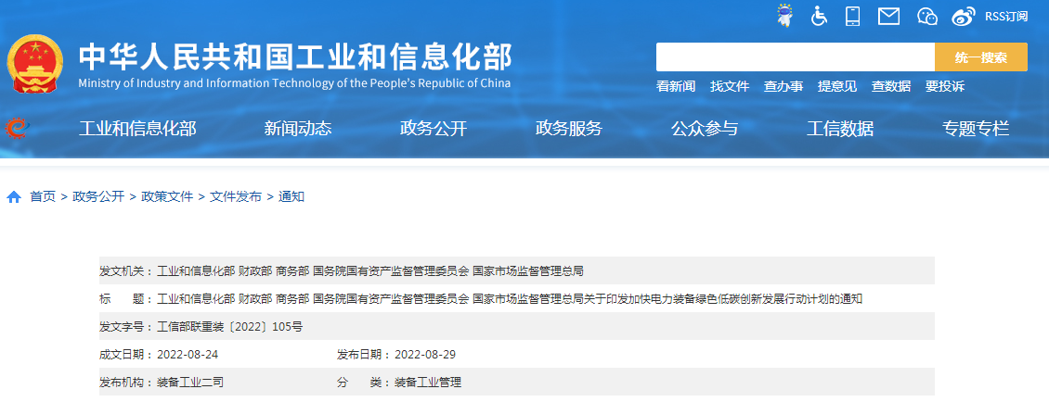Click the 发布机构 value 装备工业二司
Image resolution: width=1049 pixels, height=402 pixels.
click(190, 383)
